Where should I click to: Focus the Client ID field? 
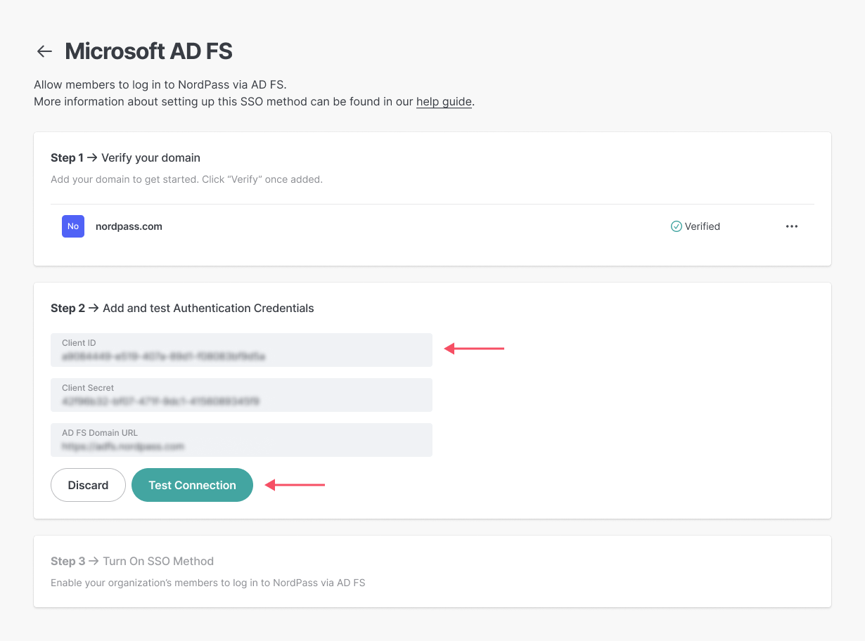coord(241,350)
